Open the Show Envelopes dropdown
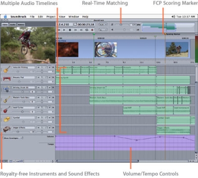The image size is (198, 178). click(x=13, y=138)
